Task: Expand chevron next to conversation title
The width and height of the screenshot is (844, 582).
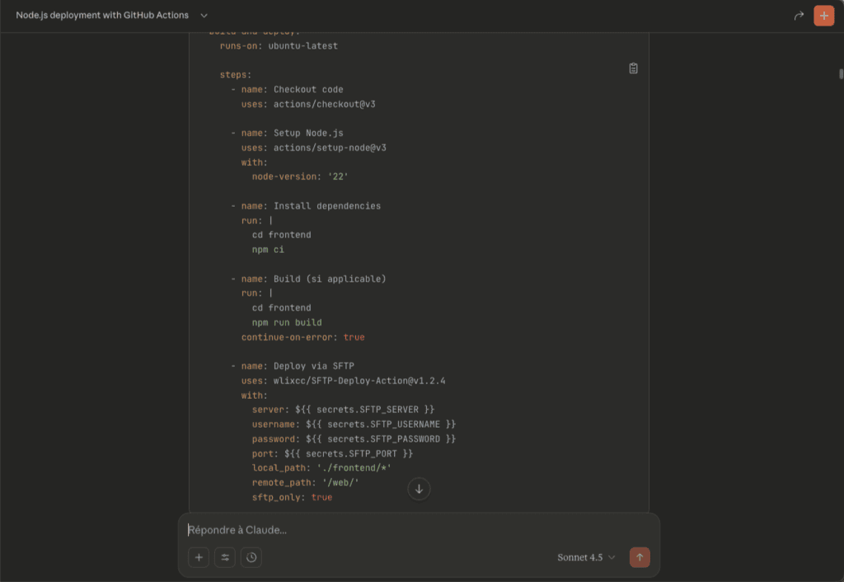Action: tap(204, 16)
